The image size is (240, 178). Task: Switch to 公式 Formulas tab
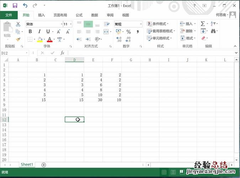[x=79, y=15]
